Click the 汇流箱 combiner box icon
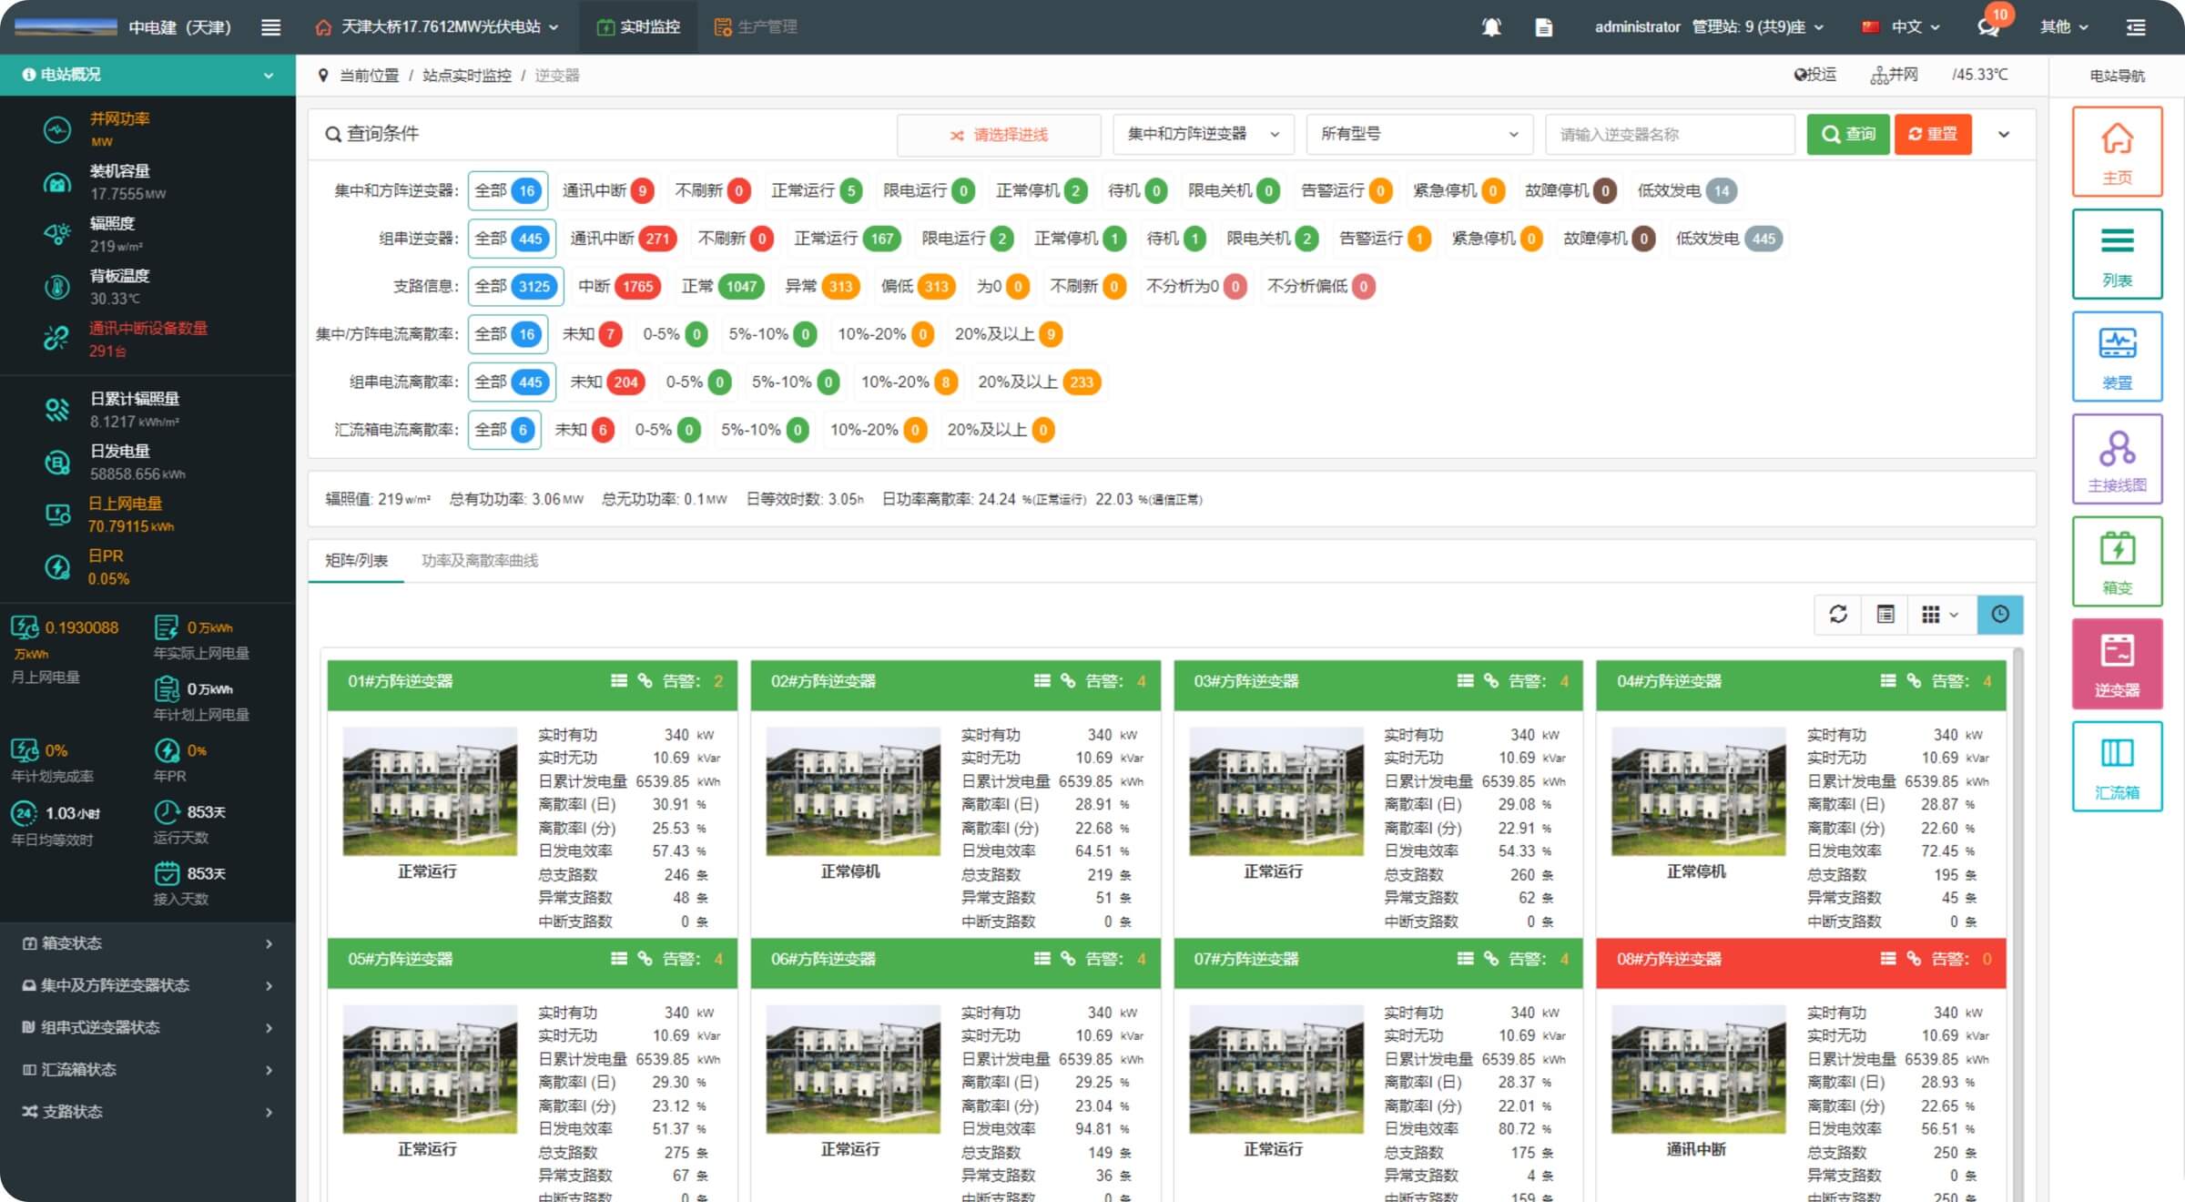The width and height of the screenshot is (2185, 1202). coord(2117,766)
